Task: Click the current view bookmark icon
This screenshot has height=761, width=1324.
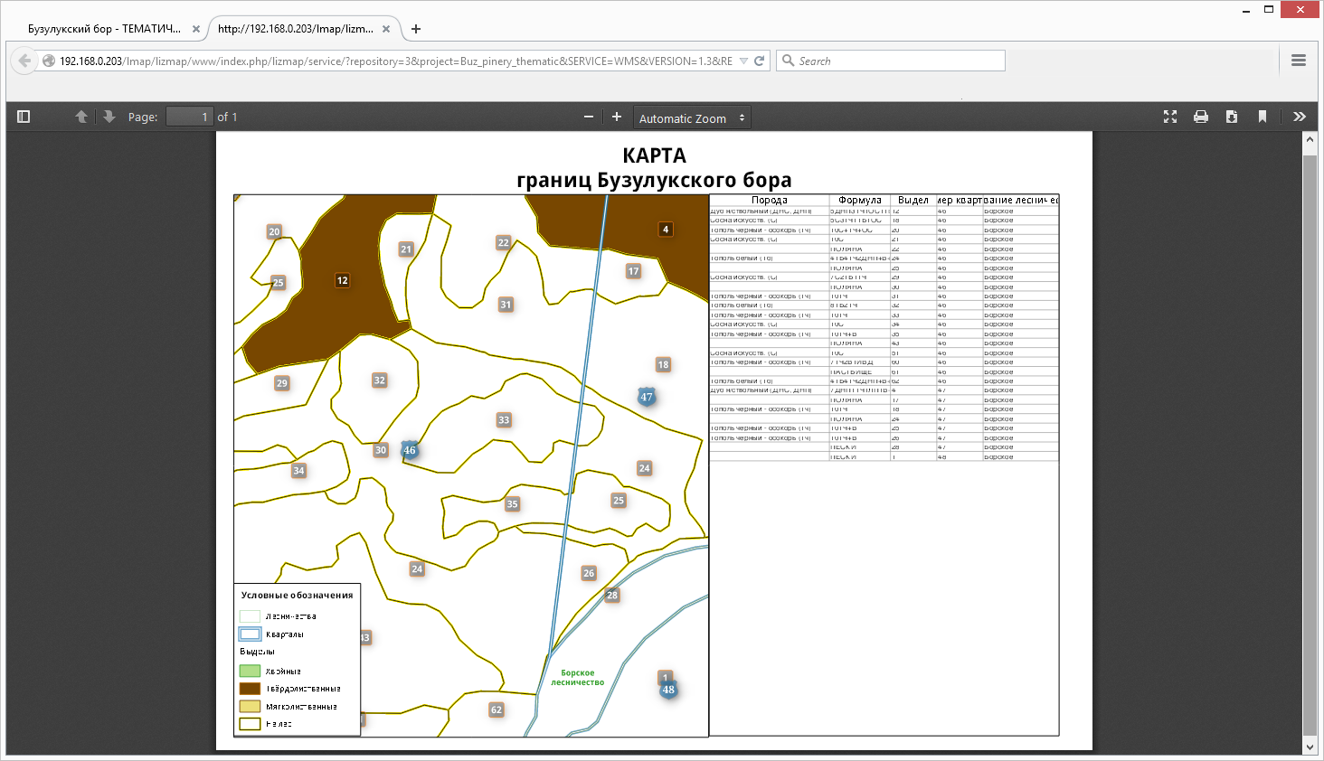Action: pyautogui.click(x=1263, y=117)
